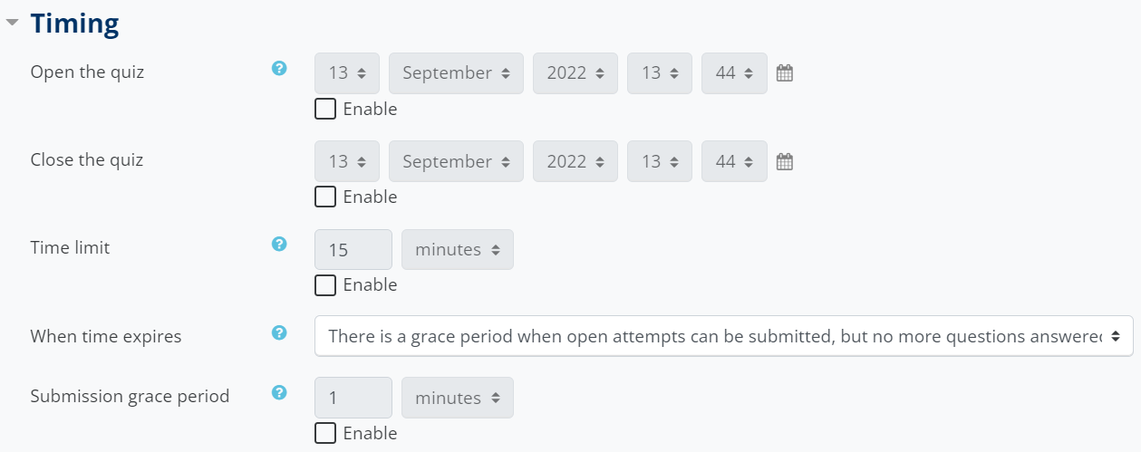Enable the Time limit checkbox
Viewport: 1141px width, 452px height.
click(324, 284)
